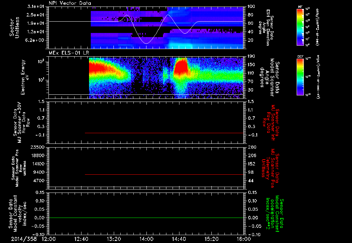Image resolution: width=352 pixels, height=243 pixels.
Task: Click the DEF color bar
Action: tap(300, 77)
